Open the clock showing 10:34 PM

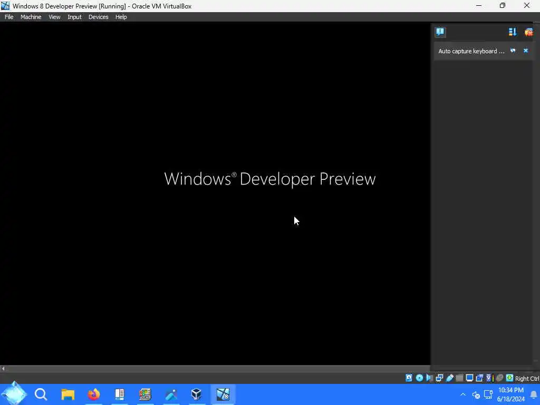click(510, 394)
